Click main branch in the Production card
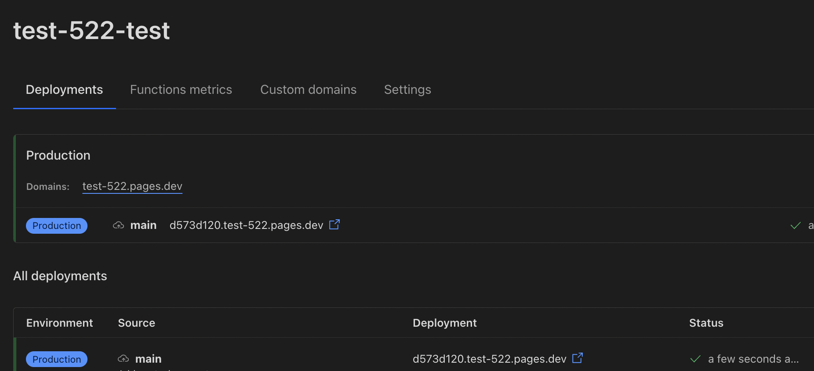This screenshot has width=814, height=371. [x=143, y=225]
